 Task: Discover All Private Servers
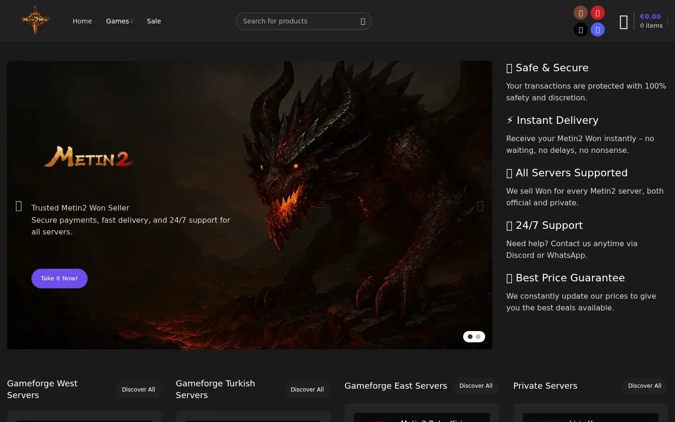coord(645,386)
